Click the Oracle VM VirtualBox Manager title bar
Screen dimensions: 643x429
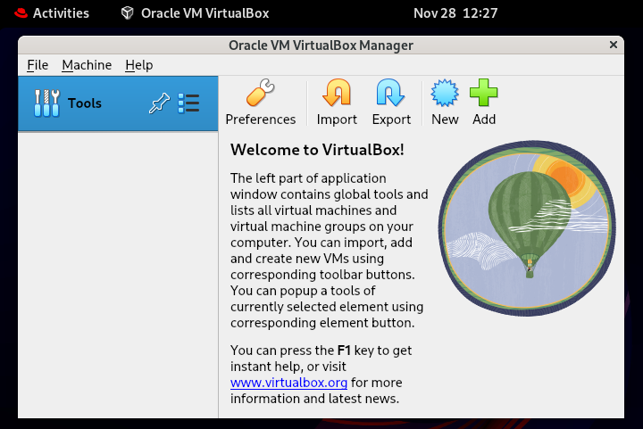click(321, 45)
